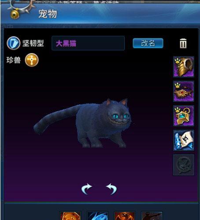This screenshot has width=200, height=220.
Task: Click the 坚韧型 type label
Action: pyautogui.click(x=33, y=43)
